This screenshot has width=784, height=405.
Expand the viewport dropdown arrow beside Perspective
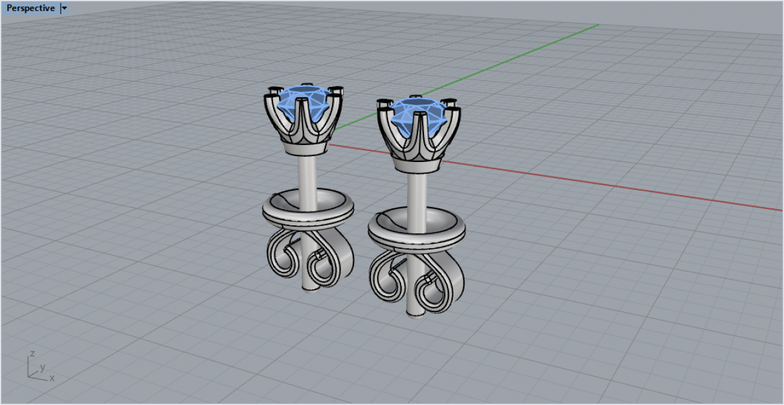(x=64, y=8)
